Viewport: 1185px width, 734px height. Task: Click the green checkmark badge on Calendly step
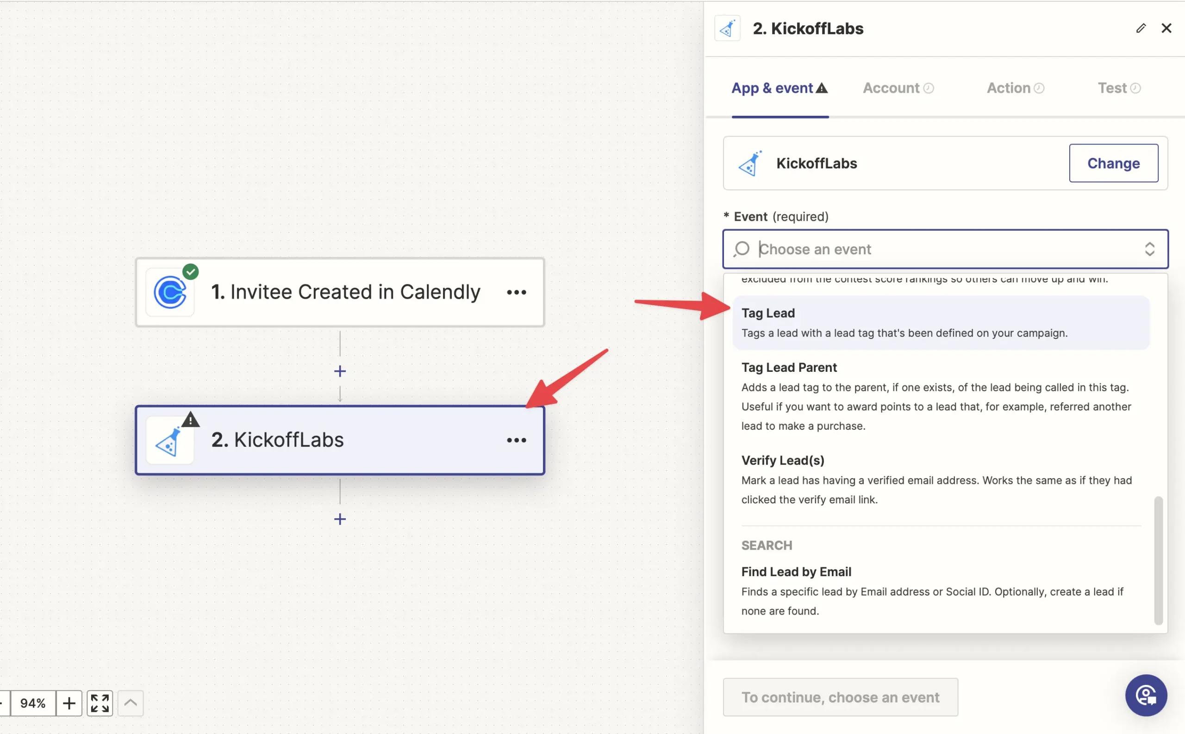[x=191, y=271]
